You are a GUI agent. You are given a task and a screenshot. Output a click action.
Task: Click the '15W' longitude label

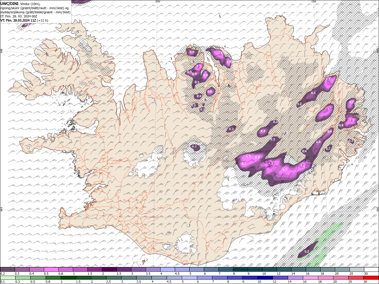click(x=314, y=1)
